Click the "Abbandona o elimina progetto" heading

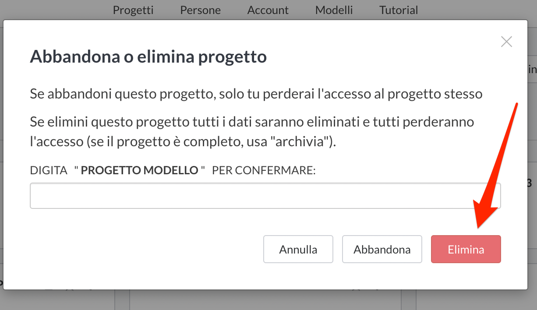pos(148,57)
